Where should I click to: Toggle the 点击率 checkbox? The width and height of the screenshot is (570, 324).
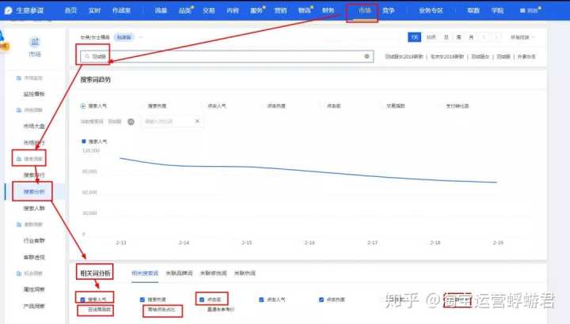[x=203, y=300]
